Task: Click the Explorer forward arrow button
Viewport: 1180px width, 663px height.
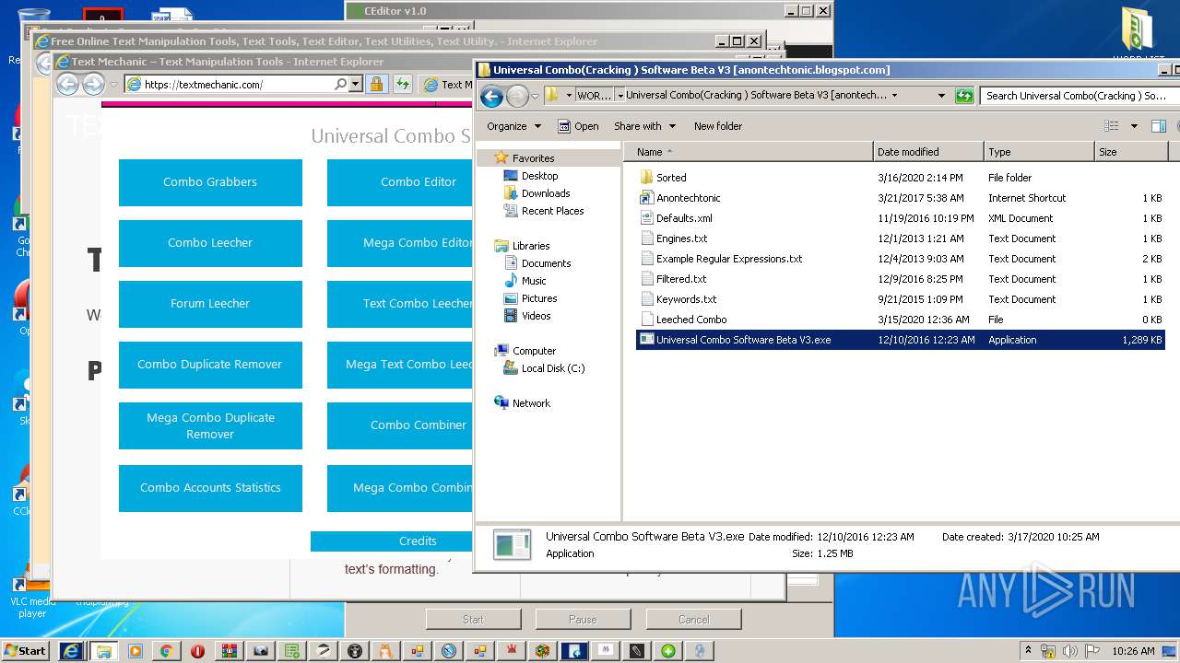Action: pos(517,96)
